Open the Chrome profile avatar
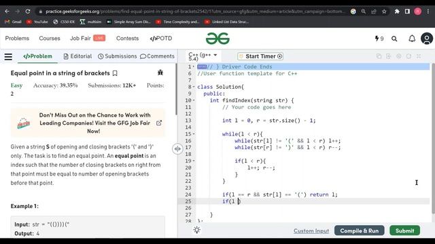435x244 pixels. click(418, 12)
